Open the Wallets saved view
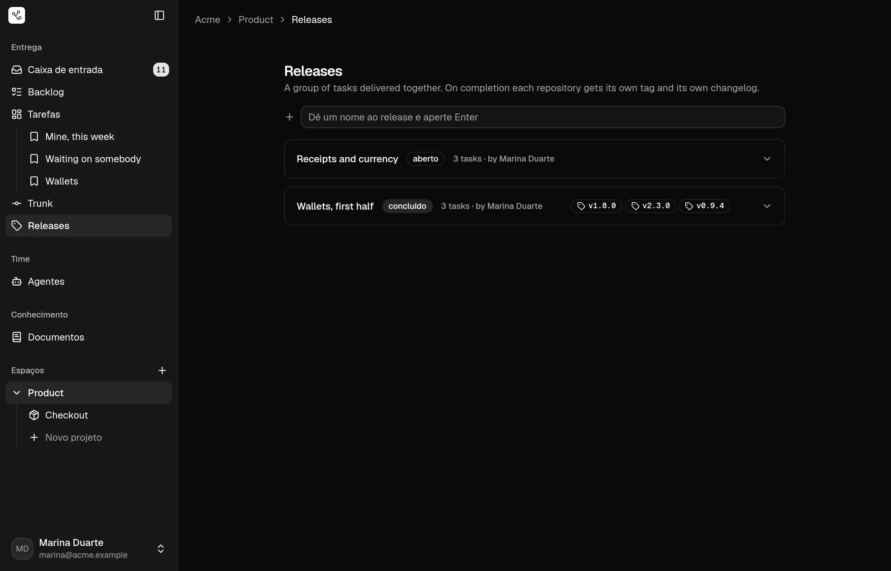891x571 pixels. pos(97,181)
